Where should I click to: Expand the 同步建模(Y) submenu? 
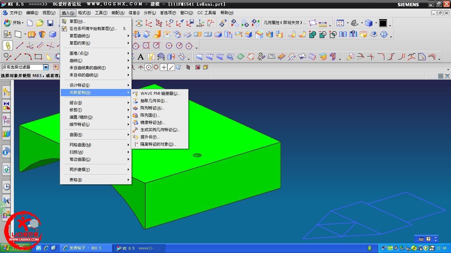(x=96, y=170)
